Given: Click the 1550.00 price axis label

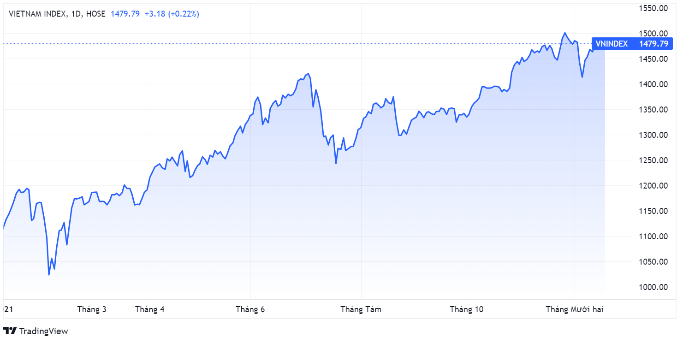Looking at the screenshot, I should coord(653,8).
